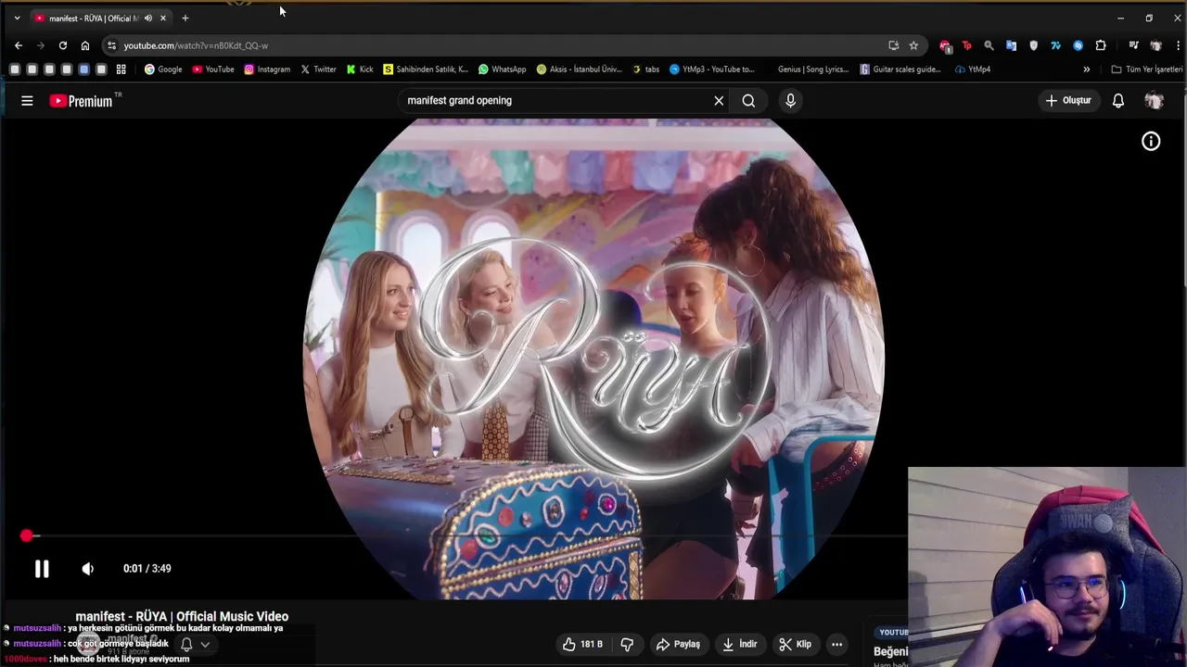Viewport: 1187px width, 667px height.
Task: Open the Google bookmark
Action: tap(163, 69)
